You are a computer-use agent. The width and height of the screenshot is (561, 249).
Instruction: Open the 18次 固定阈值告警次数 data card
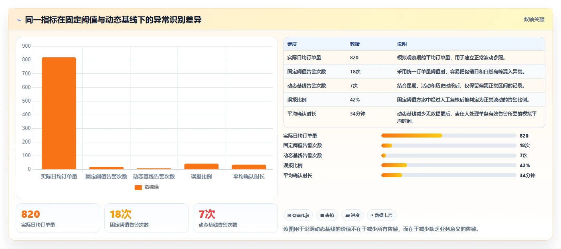coord(146,218)
